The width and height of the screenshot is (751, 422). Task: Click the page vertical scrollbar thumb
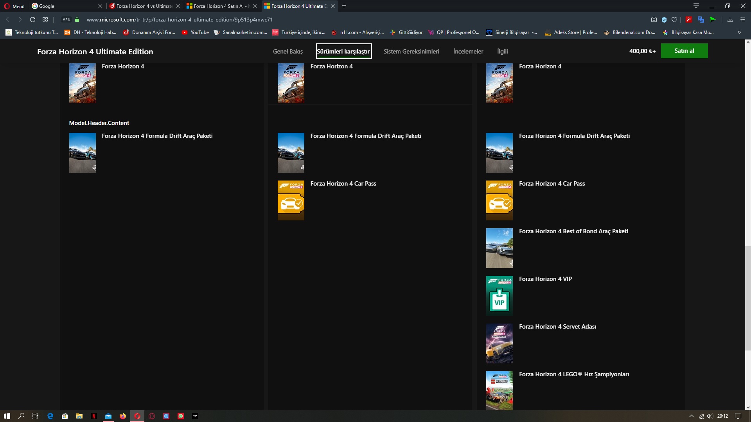[x=747, y=298]
